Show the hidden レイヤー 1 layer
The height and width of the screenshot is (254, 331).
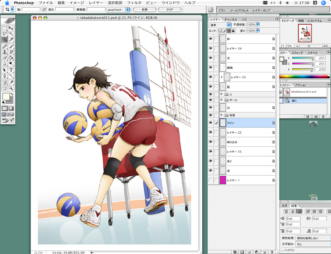pyautogui.click(x=210, y=180)
